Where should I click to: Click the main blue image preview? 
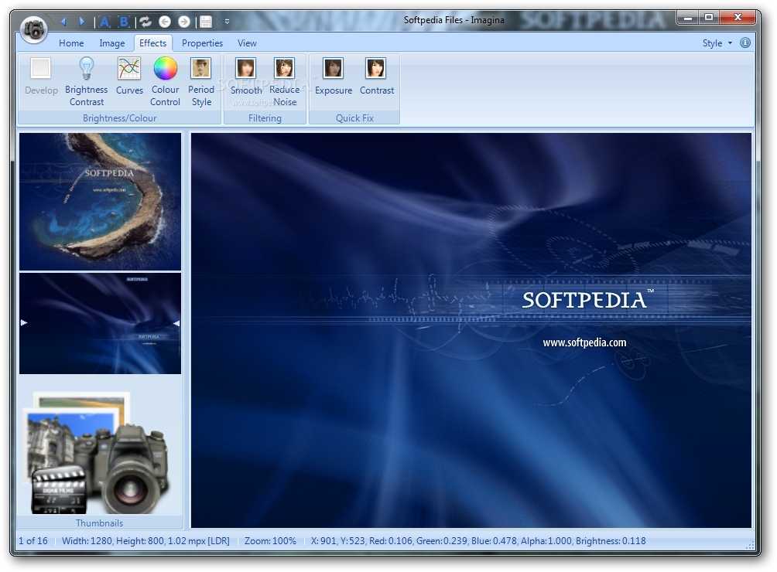tap(471, 330)
